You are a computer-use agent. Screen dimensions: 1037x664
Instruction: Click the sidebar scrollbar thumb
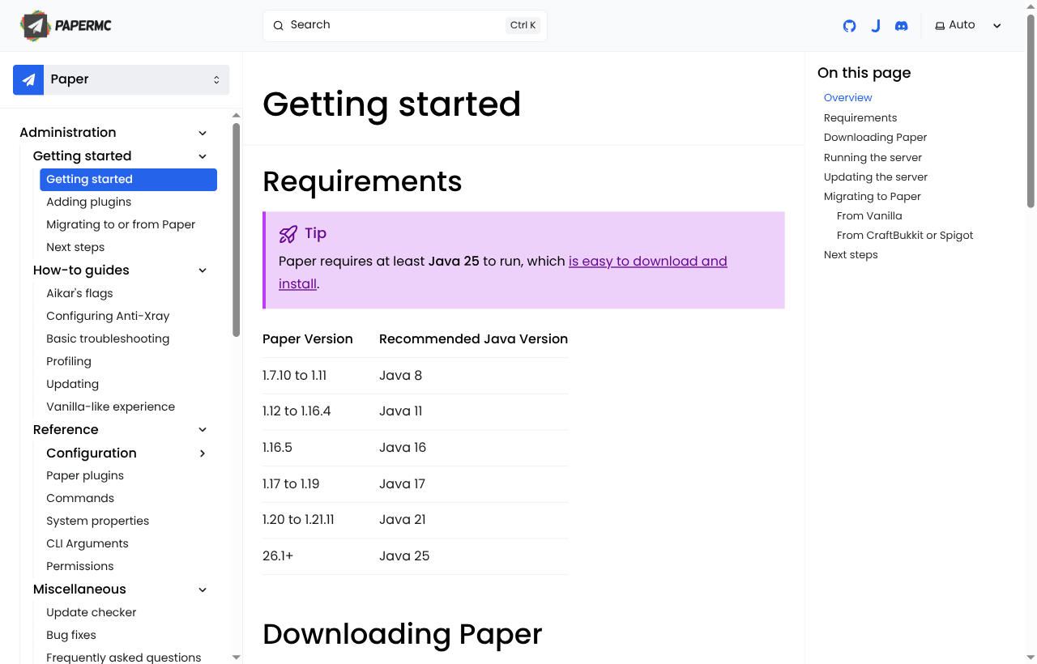coord(237,229)
